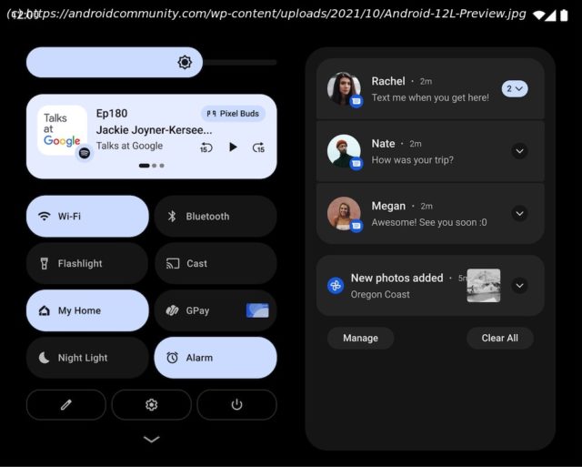Enable the Night Light tile

coord(87,358)
